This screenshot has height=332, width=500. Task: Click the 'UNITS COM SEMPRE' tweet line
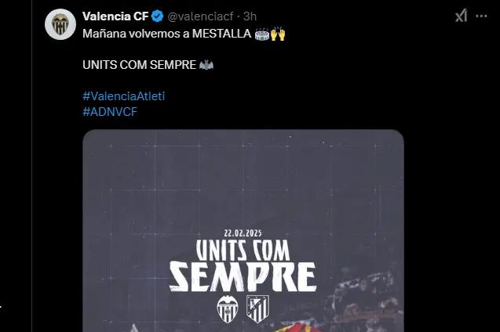[x=139, y=65]
